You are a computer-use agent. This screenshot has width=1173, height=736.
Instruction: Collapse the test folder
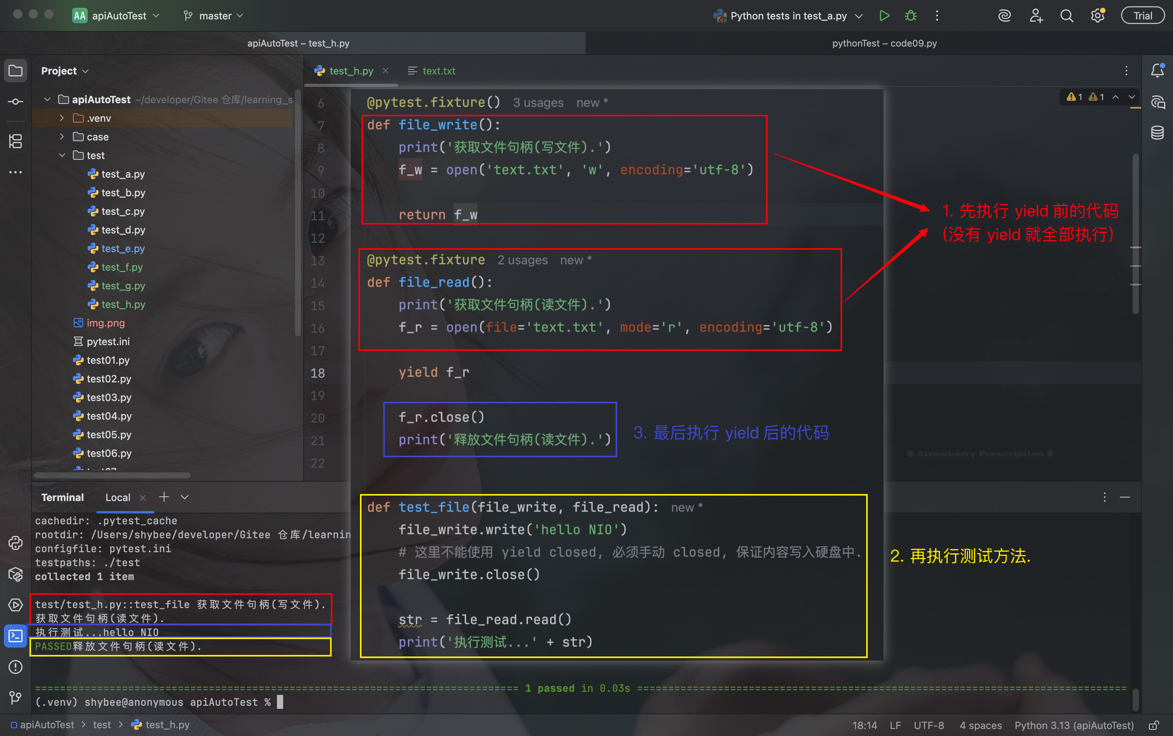tap(62, 155)
